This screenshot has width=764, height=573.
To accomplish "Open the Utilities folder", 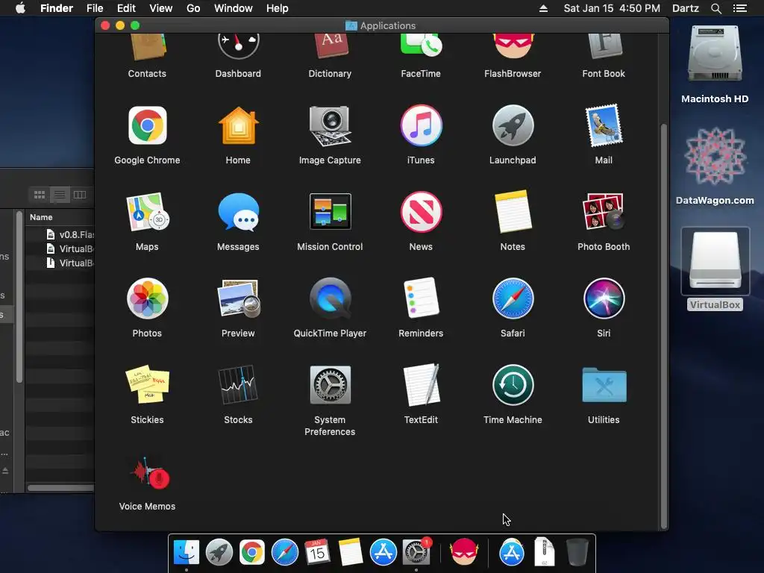I will (604, 385).
